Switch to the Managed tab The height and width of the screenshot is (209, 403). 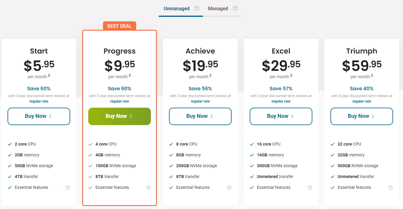[x=218, y=8]
